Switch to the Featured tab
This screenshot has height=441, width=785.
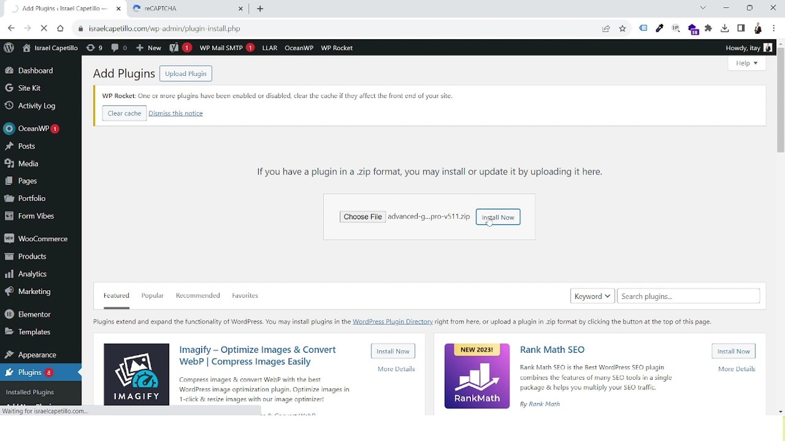pyautogui.click(x=117, y=296)
